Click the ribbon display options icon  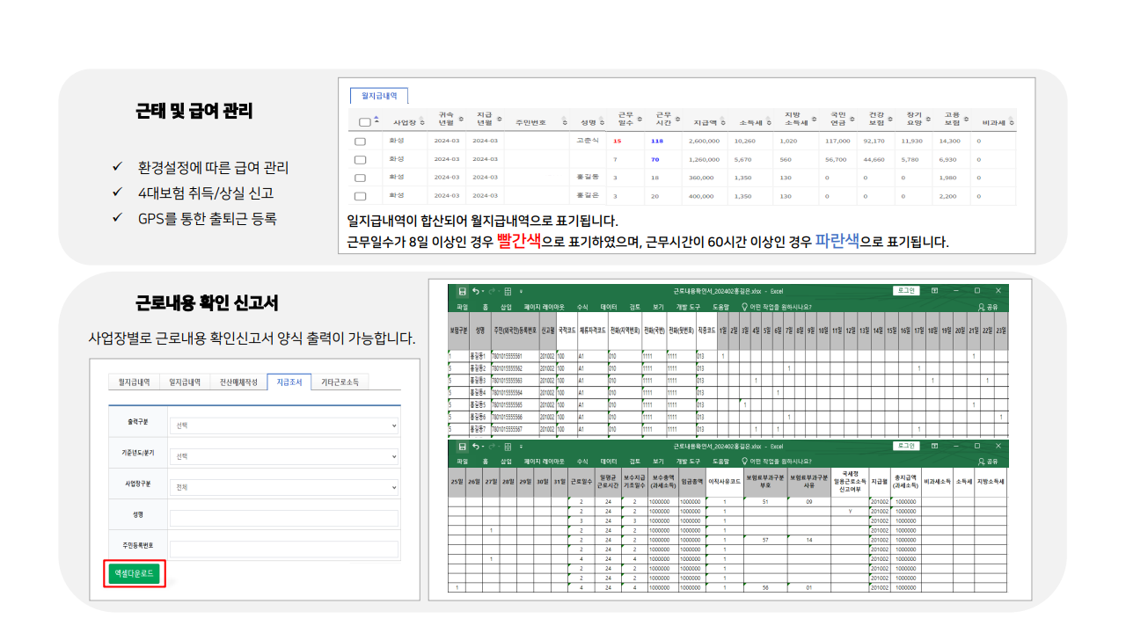pos(934,292)
